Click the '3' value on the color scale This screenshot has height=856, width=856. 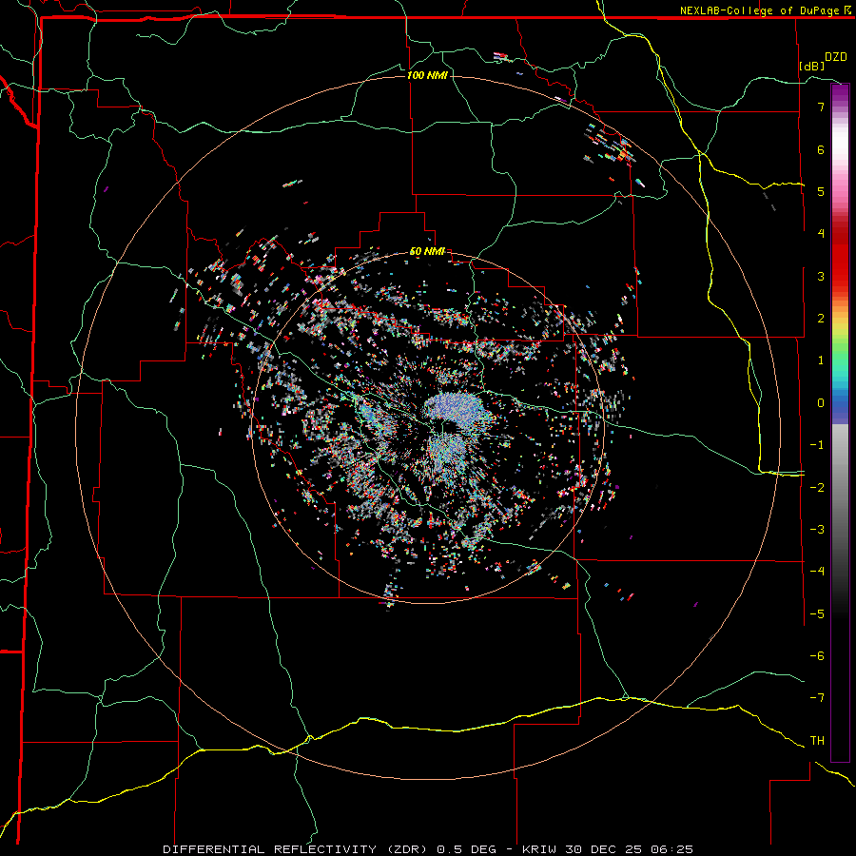pos(821,276)
